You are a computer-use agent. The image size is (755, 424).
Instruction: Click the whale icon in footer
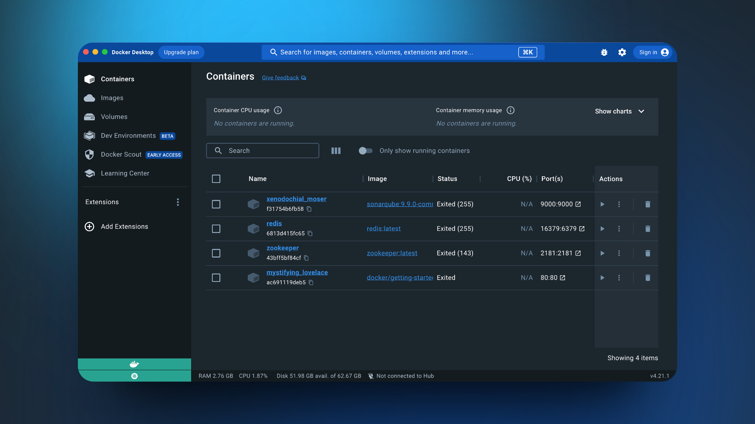134,364
